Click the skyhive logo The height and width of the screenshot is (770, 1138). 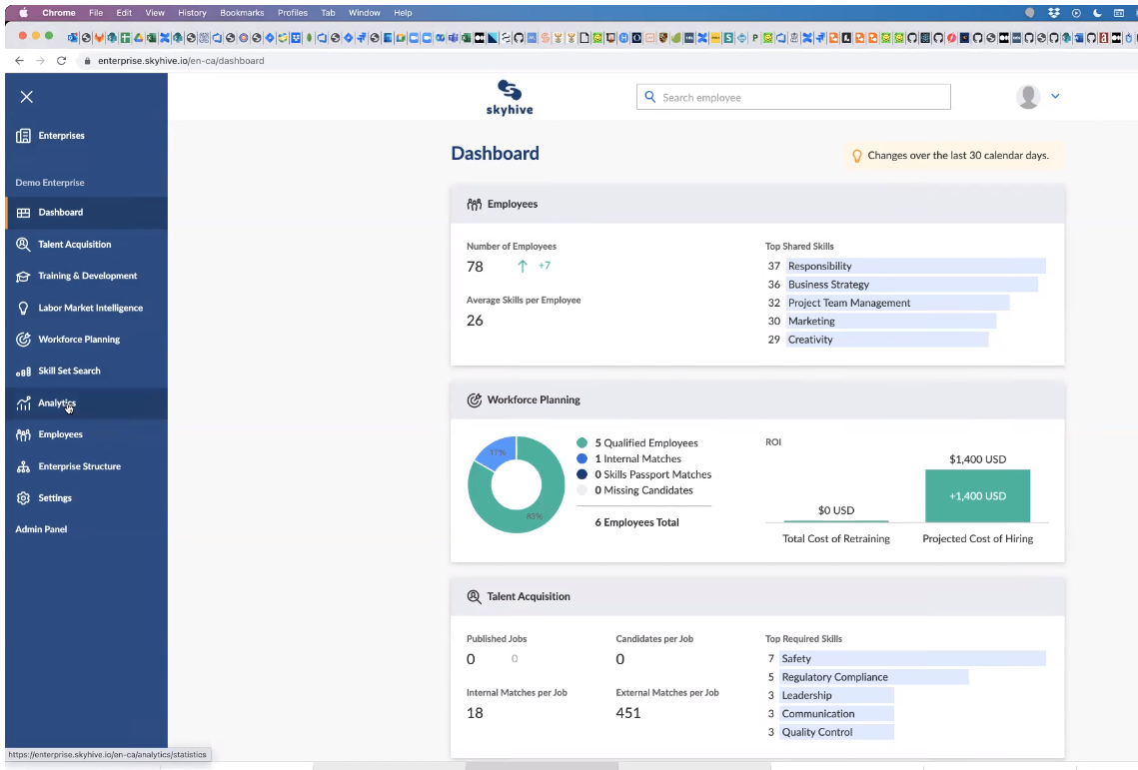coord(510,98)
